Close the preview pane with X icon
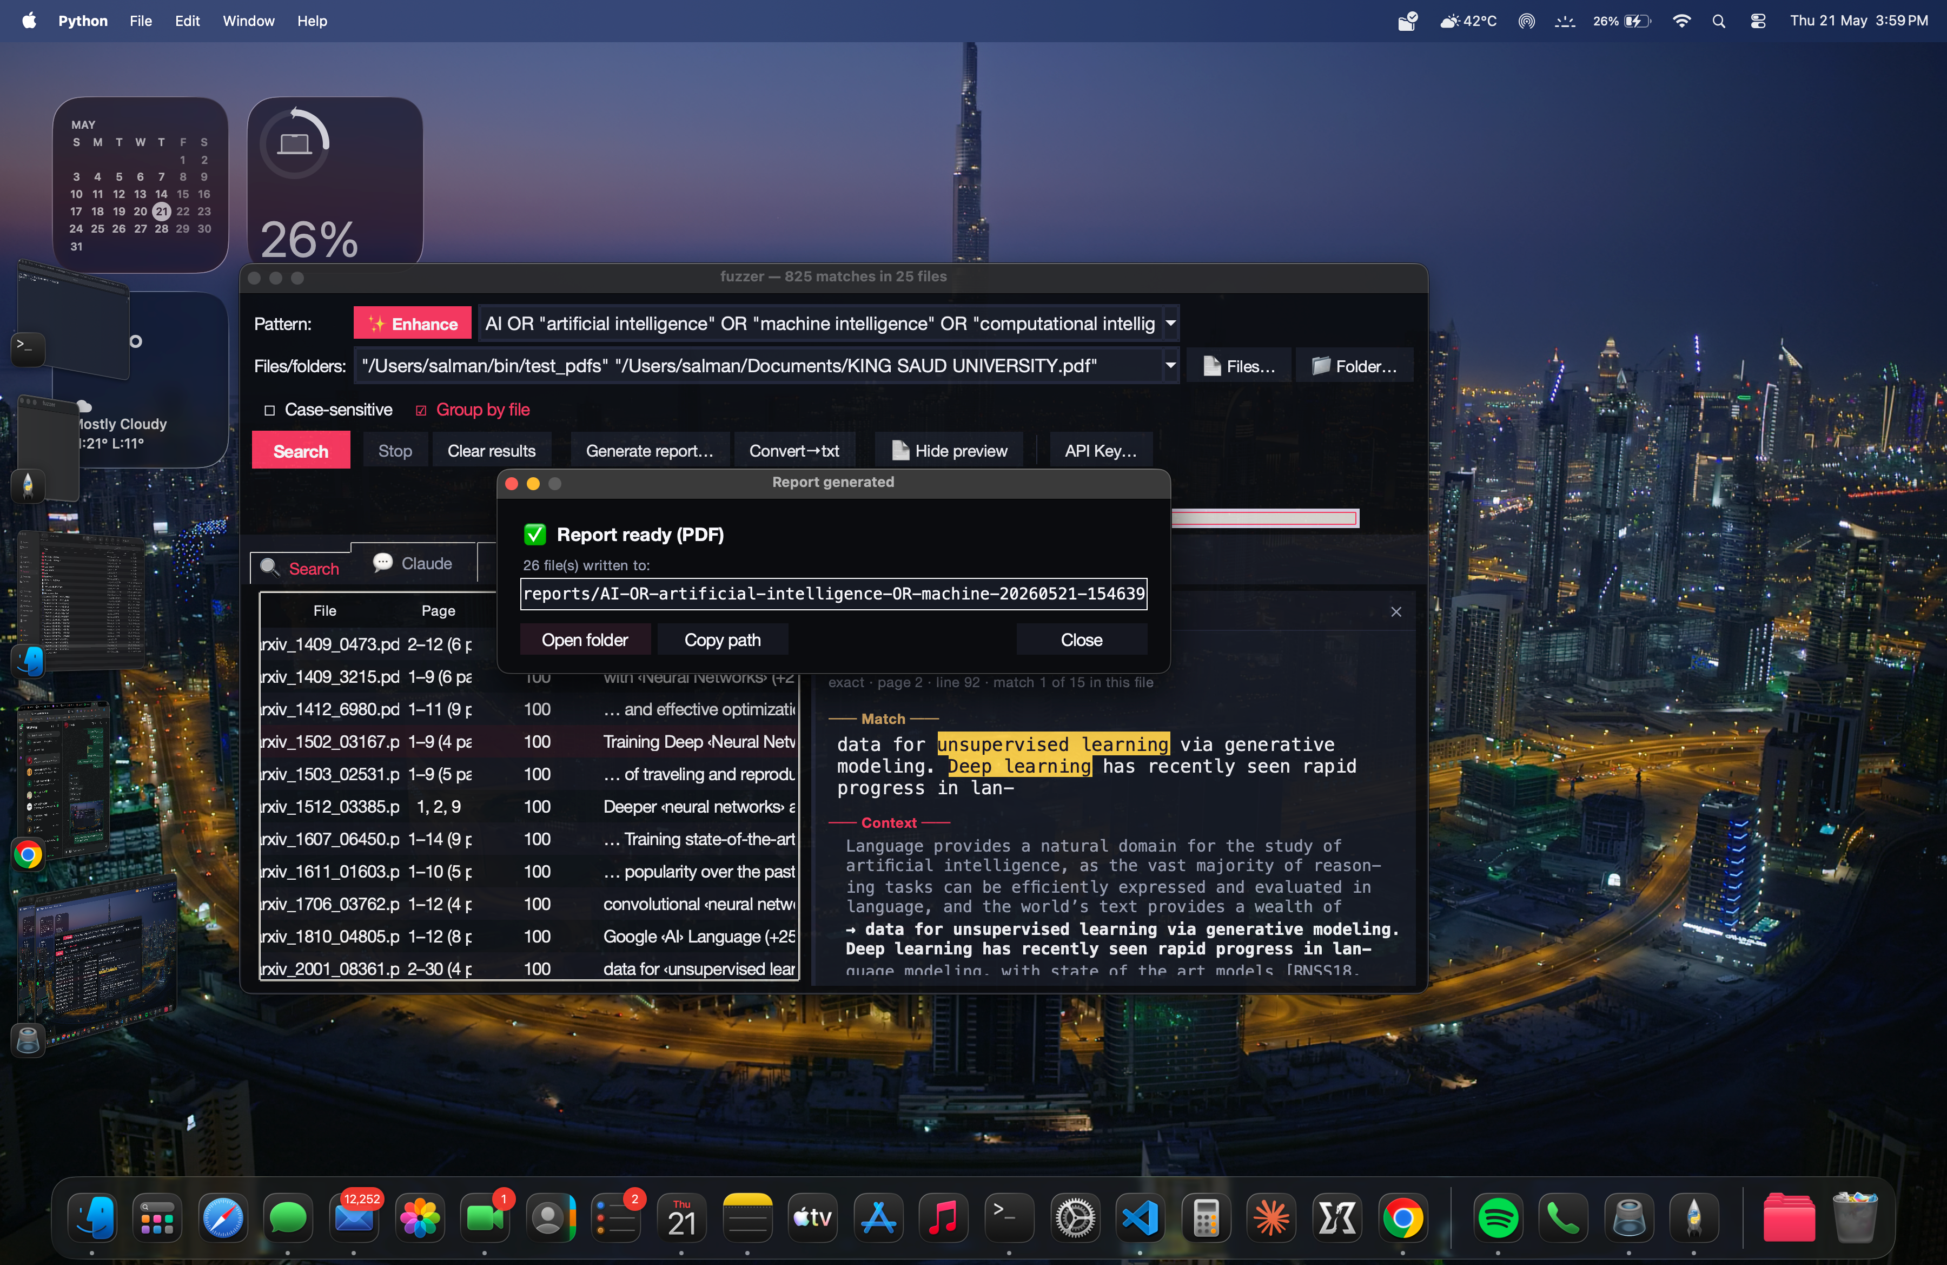The image size is (1947, 1265). click(1396, 612)
